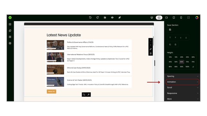This screenshot has height=116, width=207.
Task: Reset the height setting with reset icon
Action: coord(193,67)
